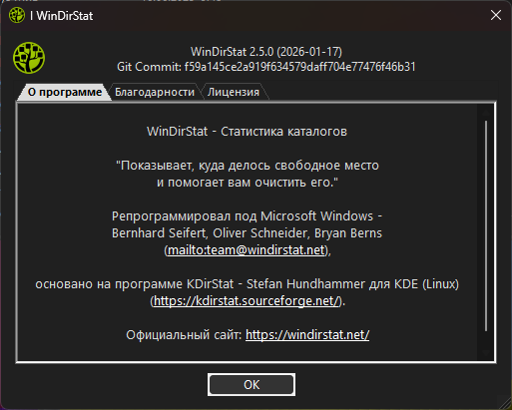
Task: Click the scrollbar down arrow
Action: click(486, 353)
